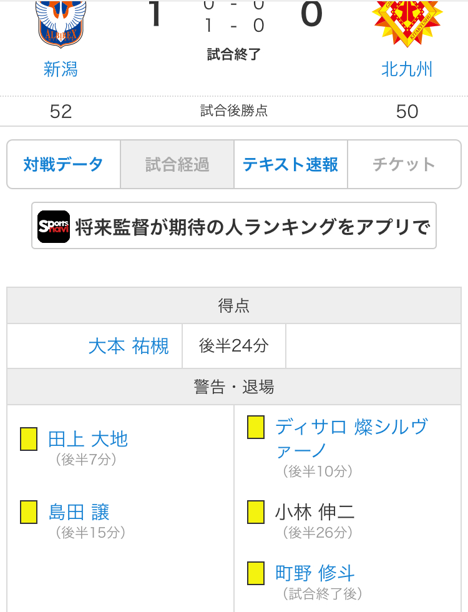
Task: Open 町野 修斗 player link
Action: (x=315, y=573)
